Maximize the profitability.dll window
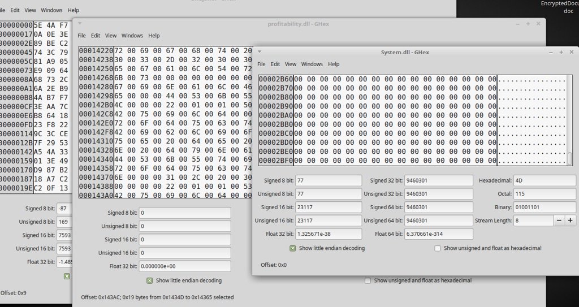 pos(528,24)
